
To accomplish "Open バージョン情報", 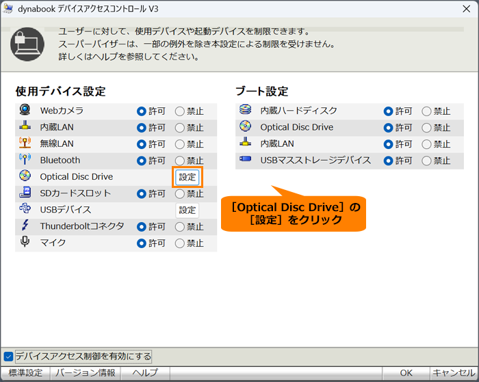I will coord(86,373).
